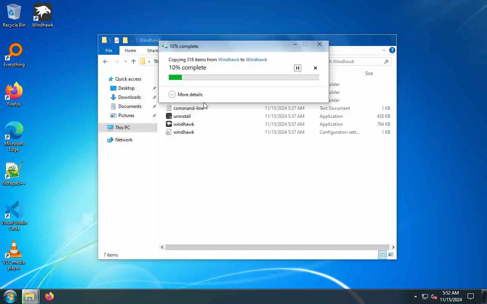
Task: Open recent locations dropdown arrow
Action: point(126,62)
